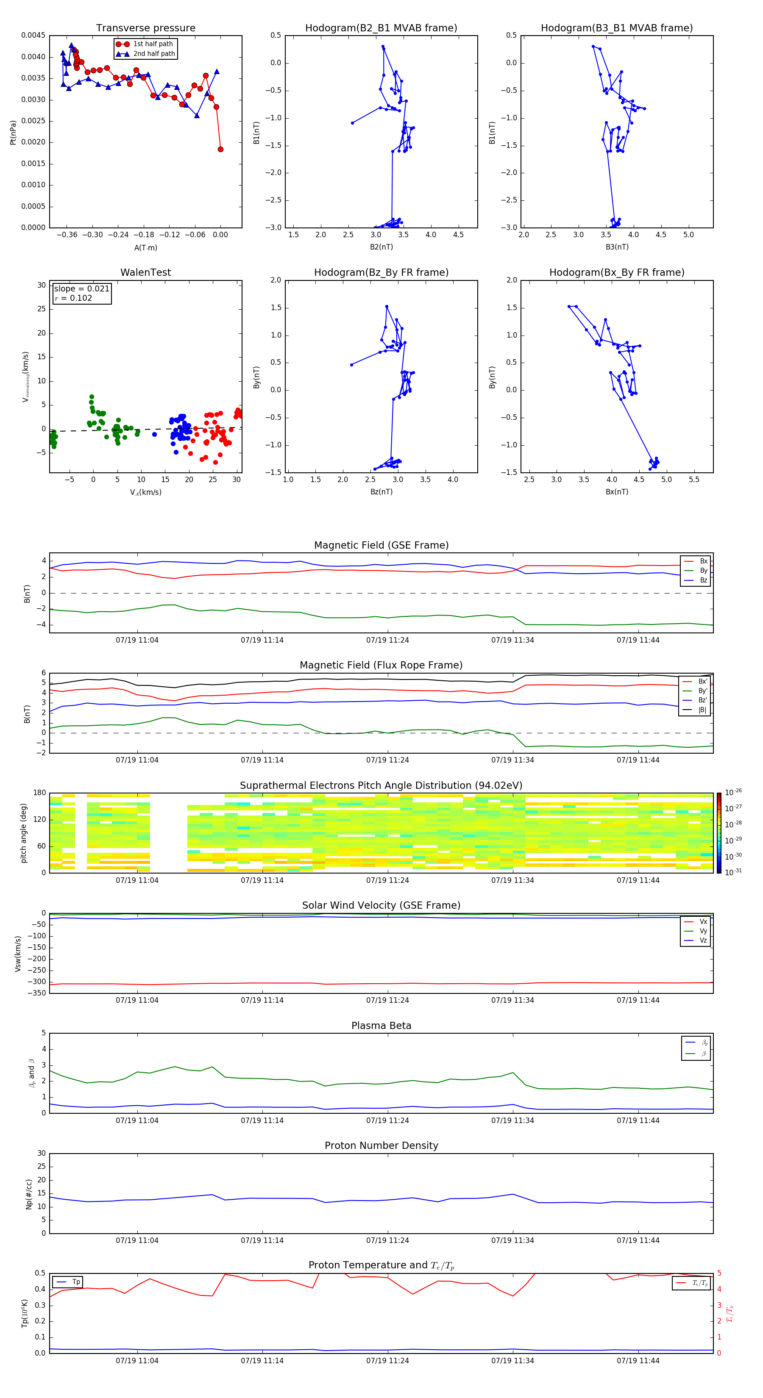The width and height of the screenshot is (763, 1398).
Task: Click the 'Plasma Beta' title
Action: [x=381, y=1026]
